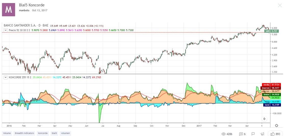Click the navy lazul 16.6189 label
Viewport: 286px width, 136px height.
271,105
